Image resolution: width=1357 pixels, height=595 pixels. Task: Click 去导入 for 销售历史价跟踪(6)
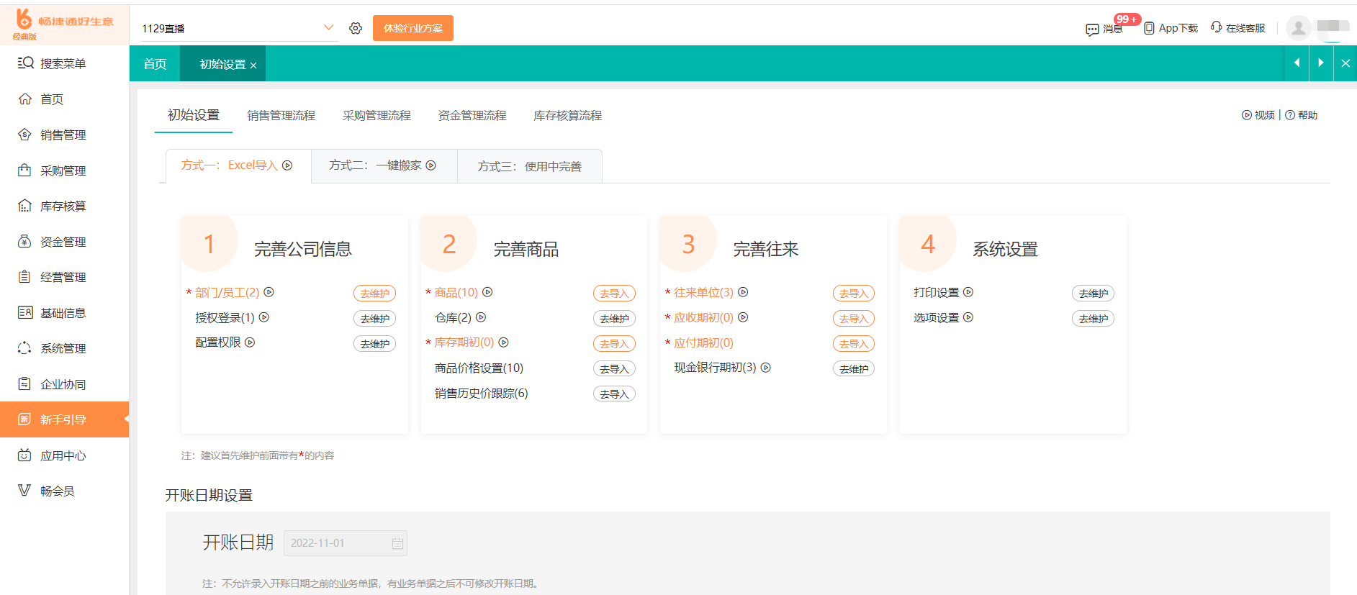click(614, 394)
